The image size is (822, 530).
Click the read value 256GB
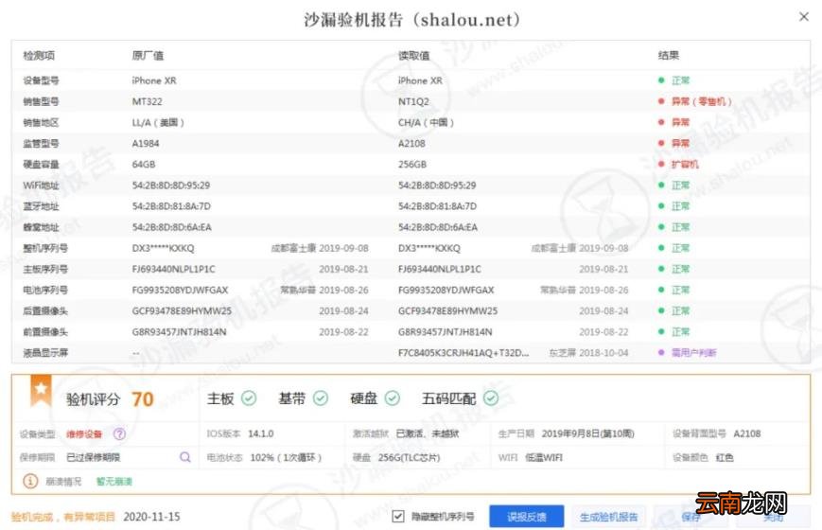(412, 165)
